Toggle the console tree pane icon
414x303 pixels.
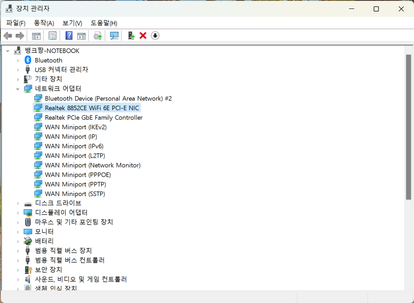[x=36, y=36]
